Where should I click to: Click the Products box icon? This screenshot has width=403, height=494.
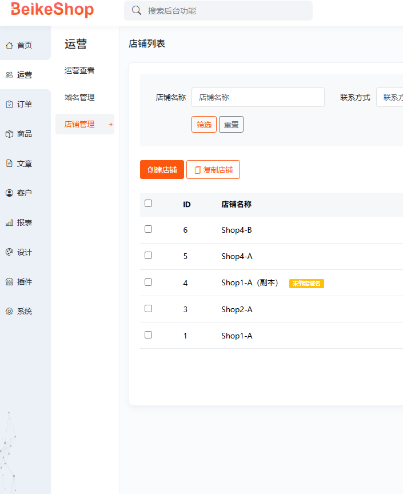(9, 134)
